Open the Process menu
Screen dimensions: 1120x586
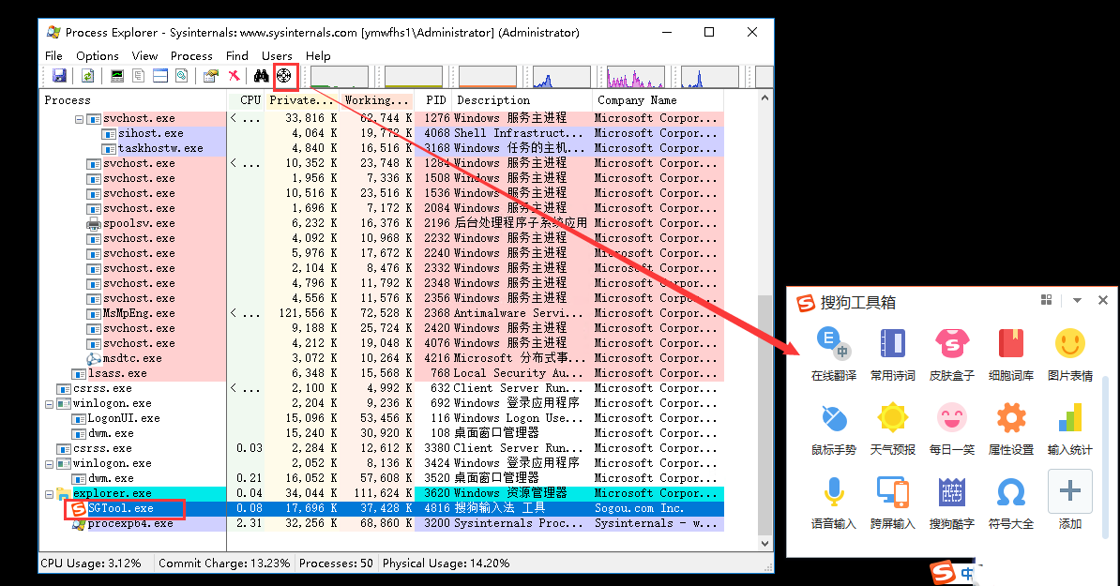[191, 55]
